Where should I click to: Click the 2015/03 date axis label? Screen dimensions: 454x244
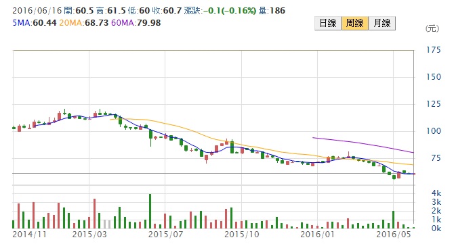pos(89,234)
